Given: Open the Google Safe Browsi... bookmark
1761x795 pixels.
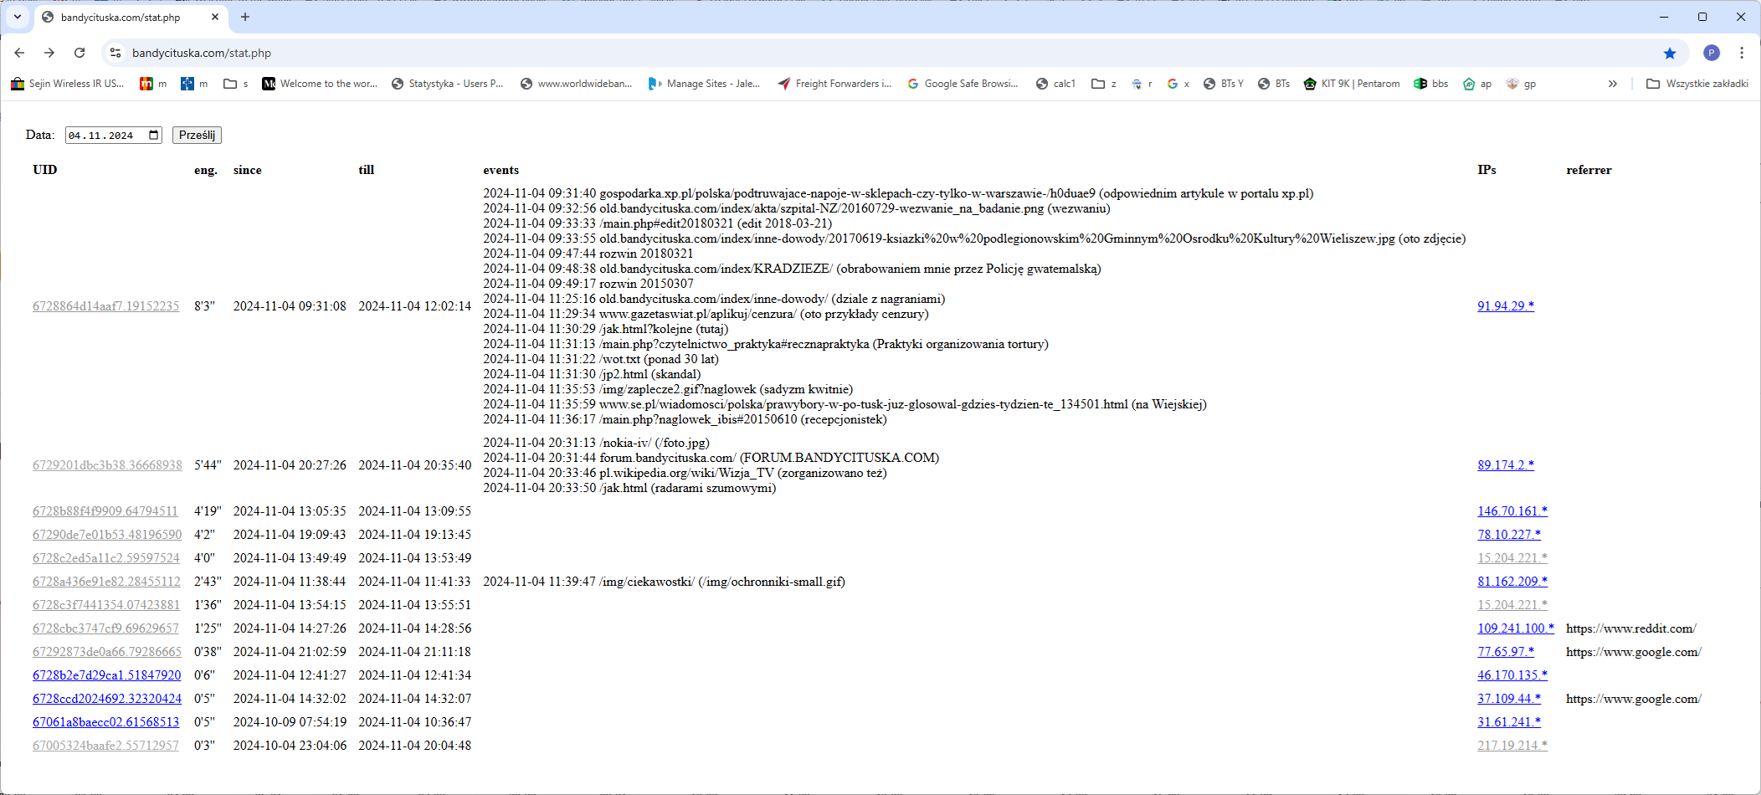Looking at the screenshot, I should [x=963, y=84].
